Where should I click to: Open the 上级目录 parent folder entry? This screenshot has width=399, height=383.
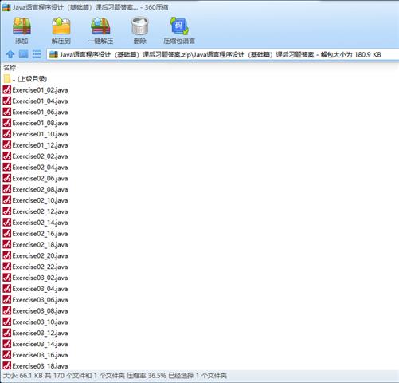point(25,79)
